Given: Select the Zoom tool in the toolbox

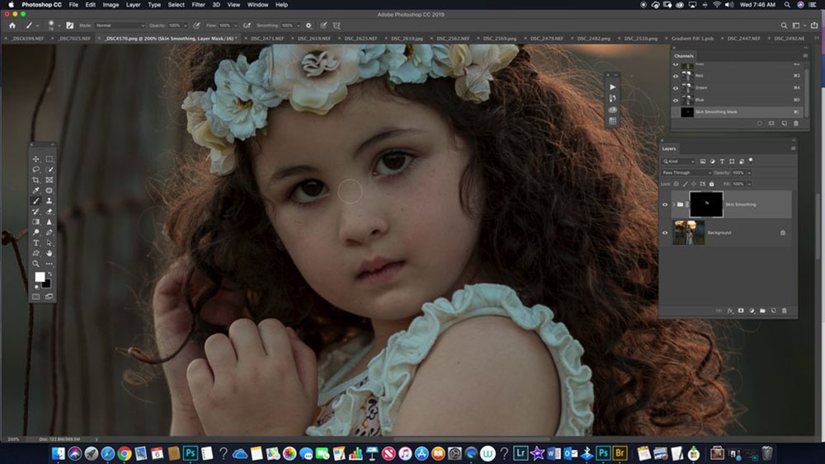Looking at the screenshot, I should coord(35,264).
